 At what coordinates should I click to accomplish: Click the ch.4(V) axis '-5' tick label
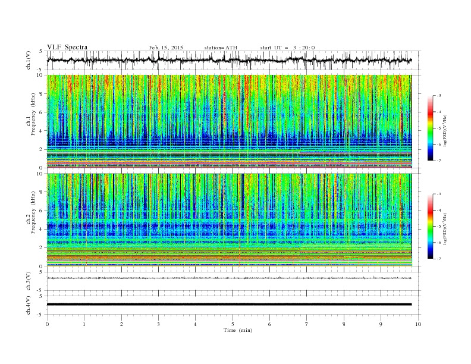tap(40, 315)
